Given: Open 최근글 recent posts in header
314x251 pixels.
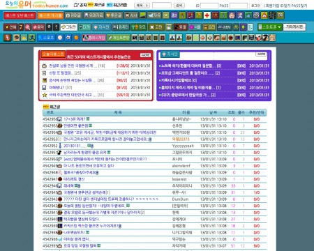Looking at the screenshot, I should point(96,5).
